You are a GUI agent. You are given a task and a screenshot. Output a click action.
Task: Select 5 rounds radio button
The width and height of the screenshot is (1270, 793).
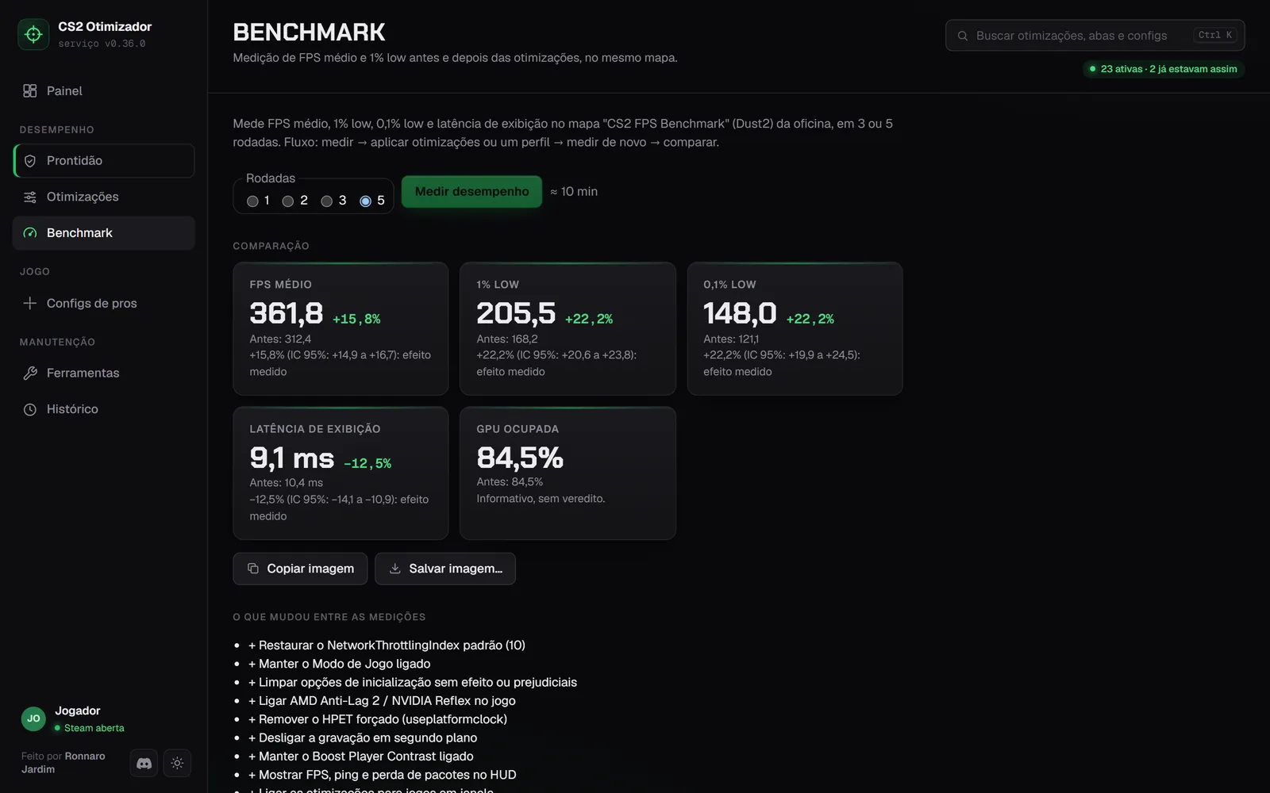coord(365,201)
